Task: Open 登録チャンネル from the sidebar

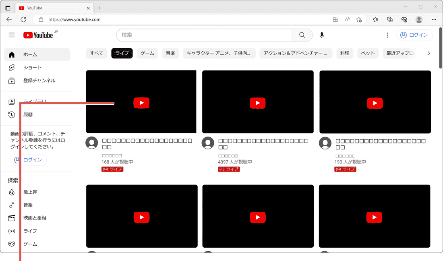Action: pos(12,80)
